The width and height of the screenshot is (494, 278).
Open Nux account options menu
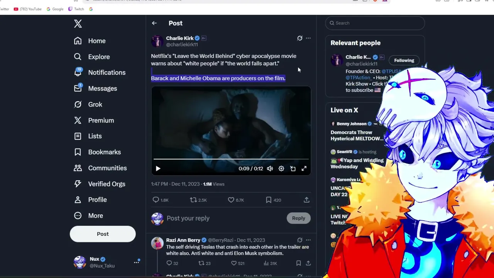coord(136,262)
